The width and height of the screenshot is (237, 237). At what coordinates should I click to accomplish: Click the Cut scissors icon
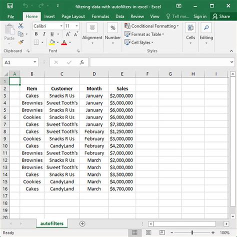tap(20, 26)
